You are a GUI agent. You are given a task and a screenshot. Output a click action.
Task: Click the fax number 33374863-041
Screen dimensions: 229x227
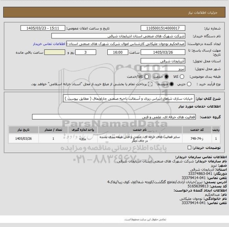200,174
